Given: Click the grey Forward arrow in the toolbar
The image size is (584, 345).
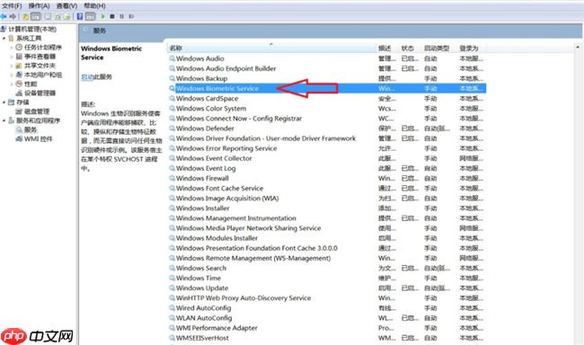Looking at the screenshot, I should point(13,16).
